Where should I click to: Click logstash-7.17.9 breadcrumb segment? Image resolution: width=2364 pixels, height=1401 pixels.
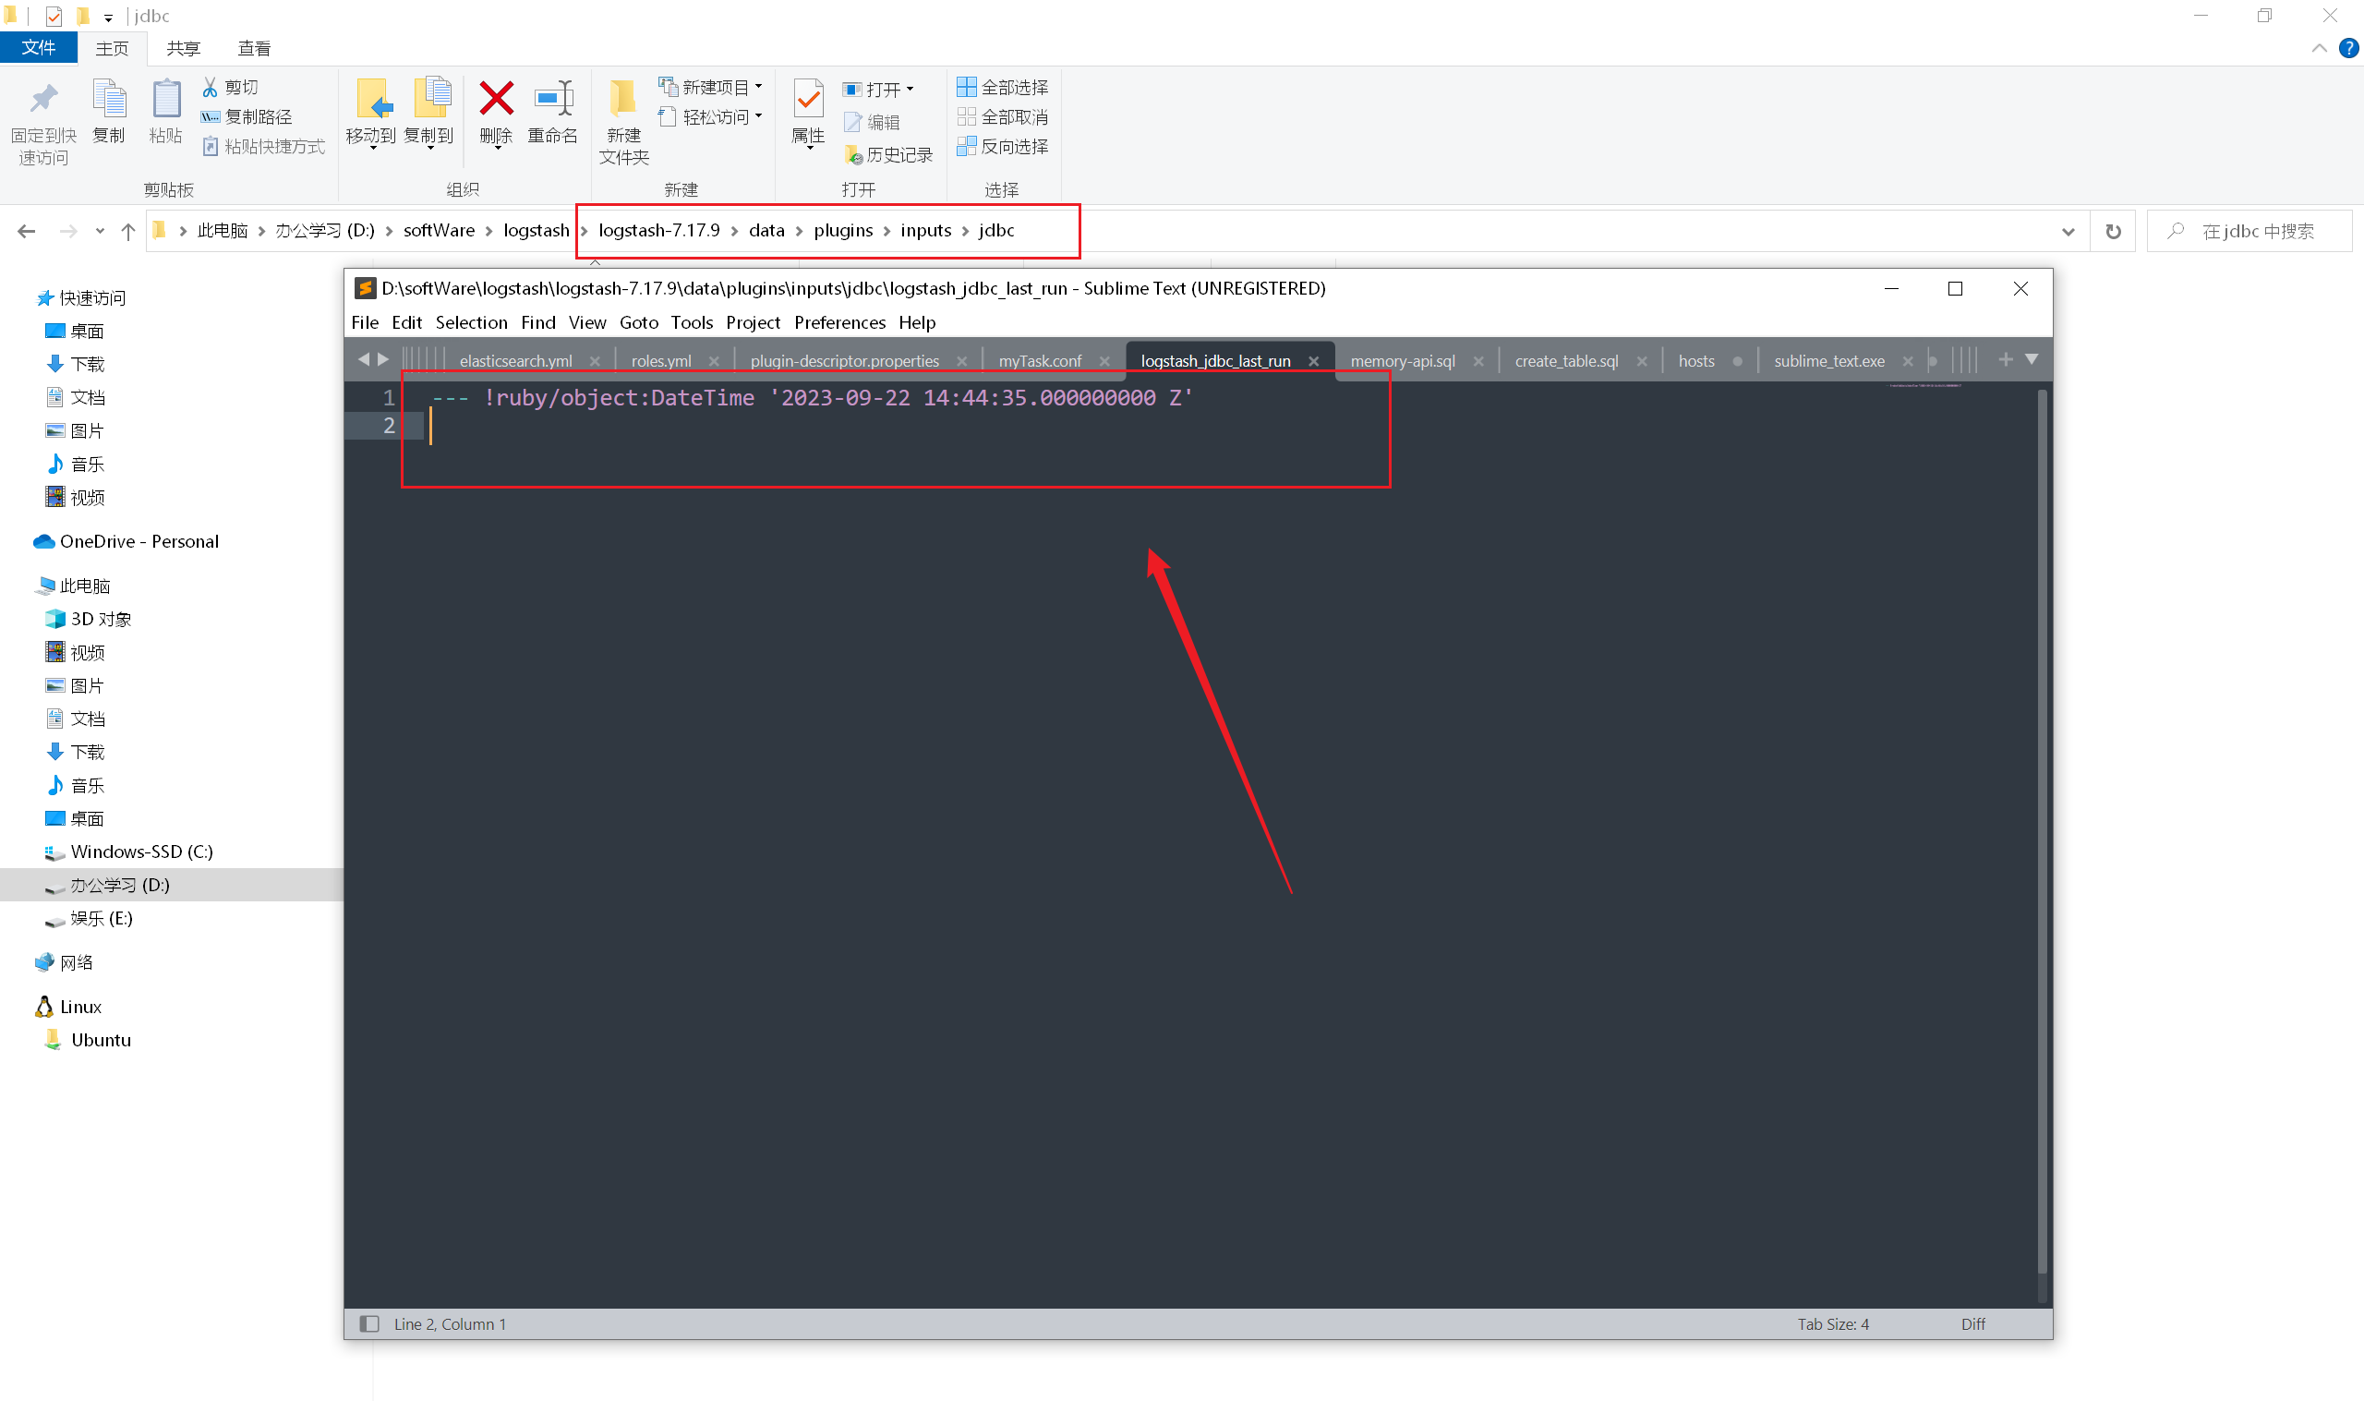(x=658, y=230)
